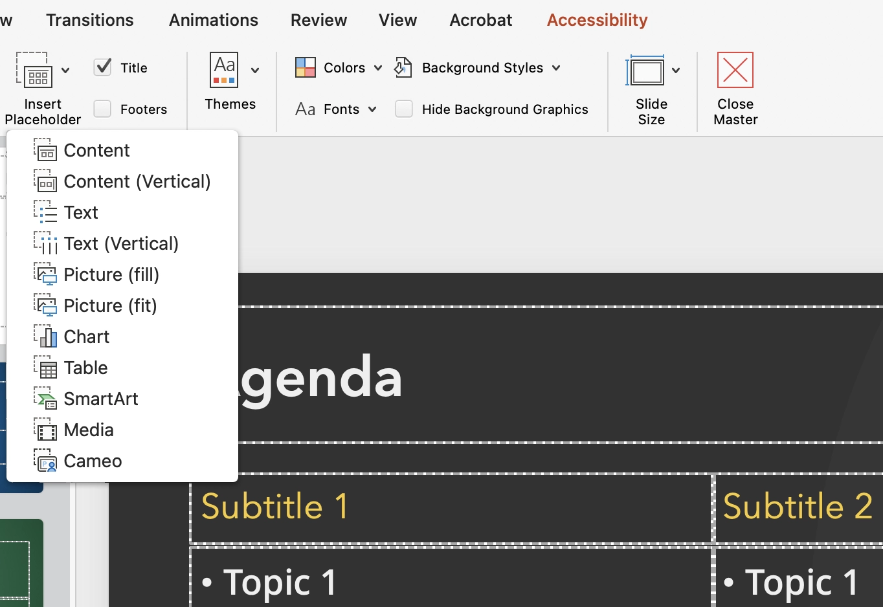Click the Insert Placeholder label

[43, 112]
